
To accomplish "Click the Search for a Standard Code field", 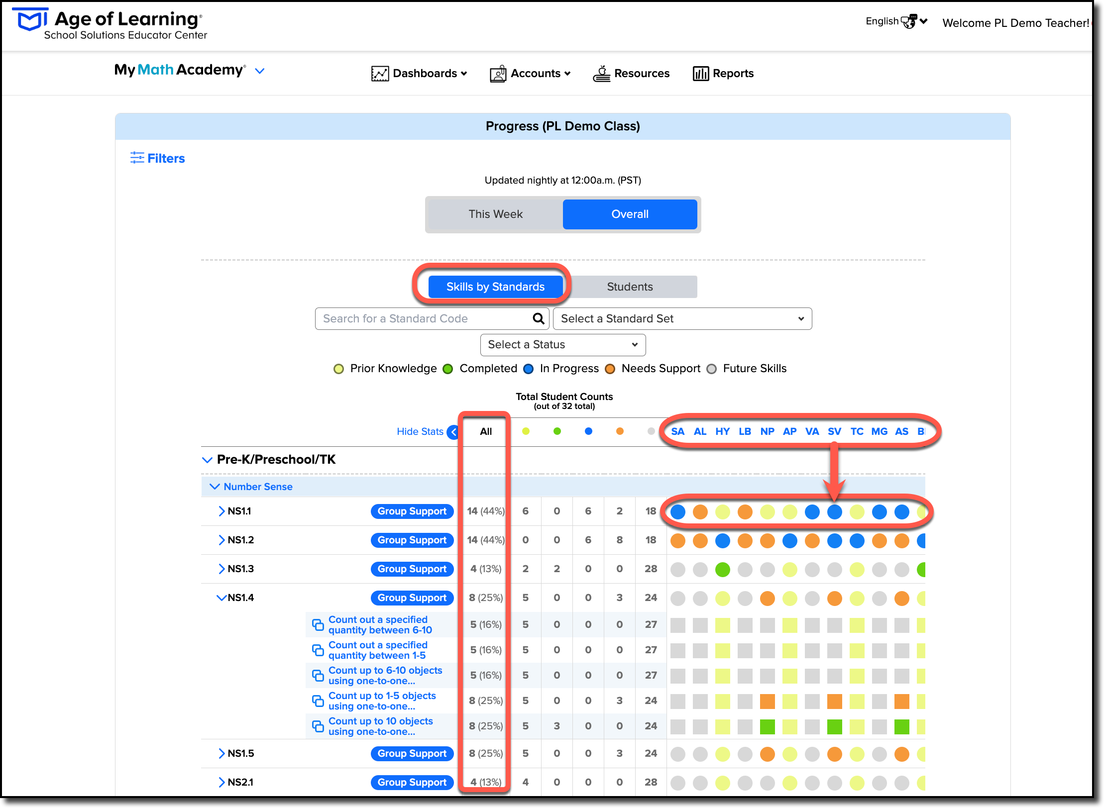I will (x=432, y=319).
